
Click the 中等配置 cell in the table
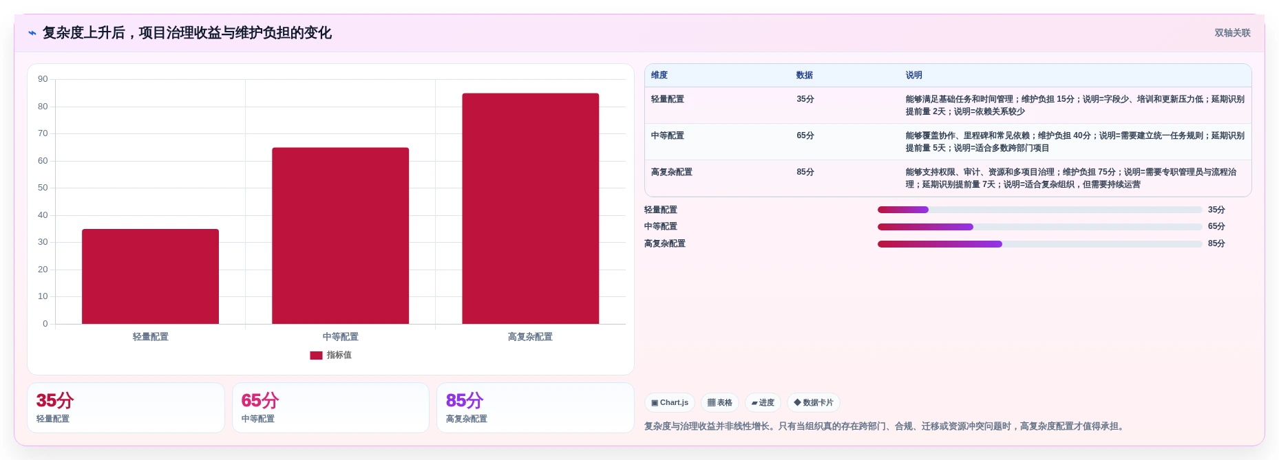(668, 135)
